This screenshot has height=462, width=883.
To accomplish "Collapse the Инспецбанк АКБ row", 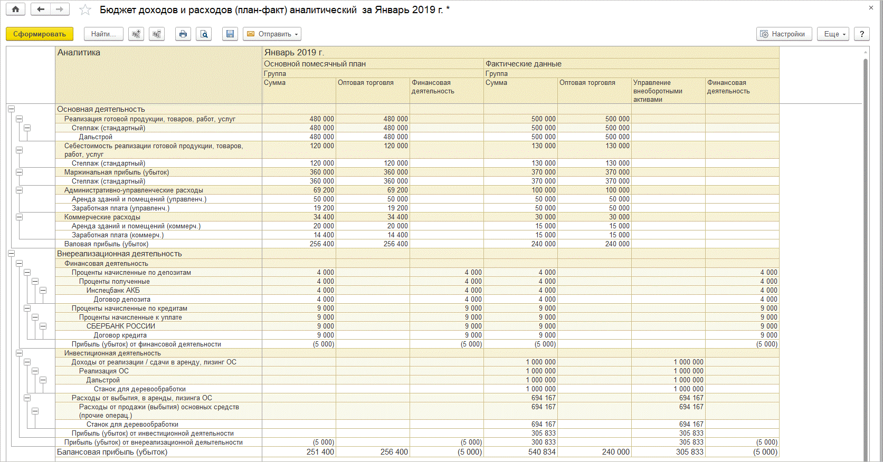I will [x=43, y=290].
